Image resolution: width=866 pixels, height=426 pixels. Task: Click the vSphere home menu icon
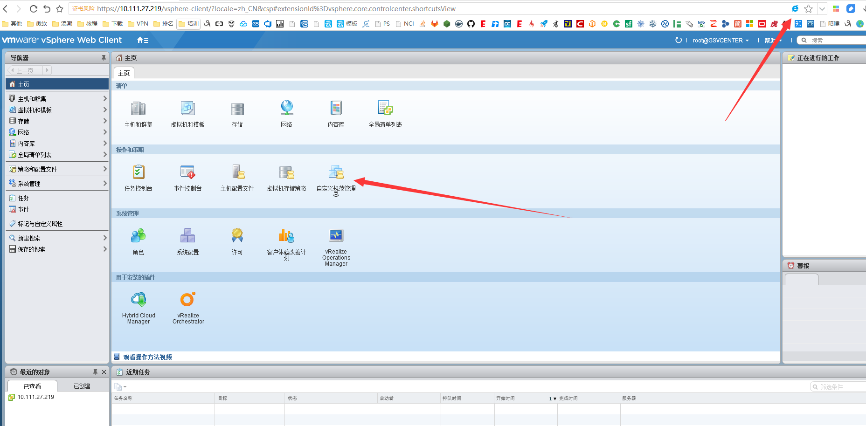click(x=143, y=41)
